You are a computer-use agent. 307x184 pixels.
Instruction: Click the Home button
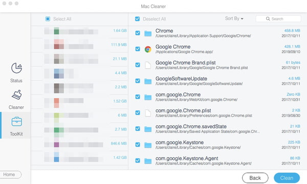10,174
